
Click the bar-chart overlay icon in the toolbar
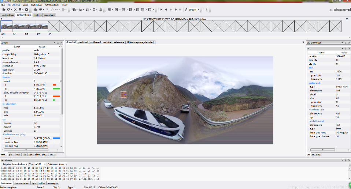pos(81,10)
